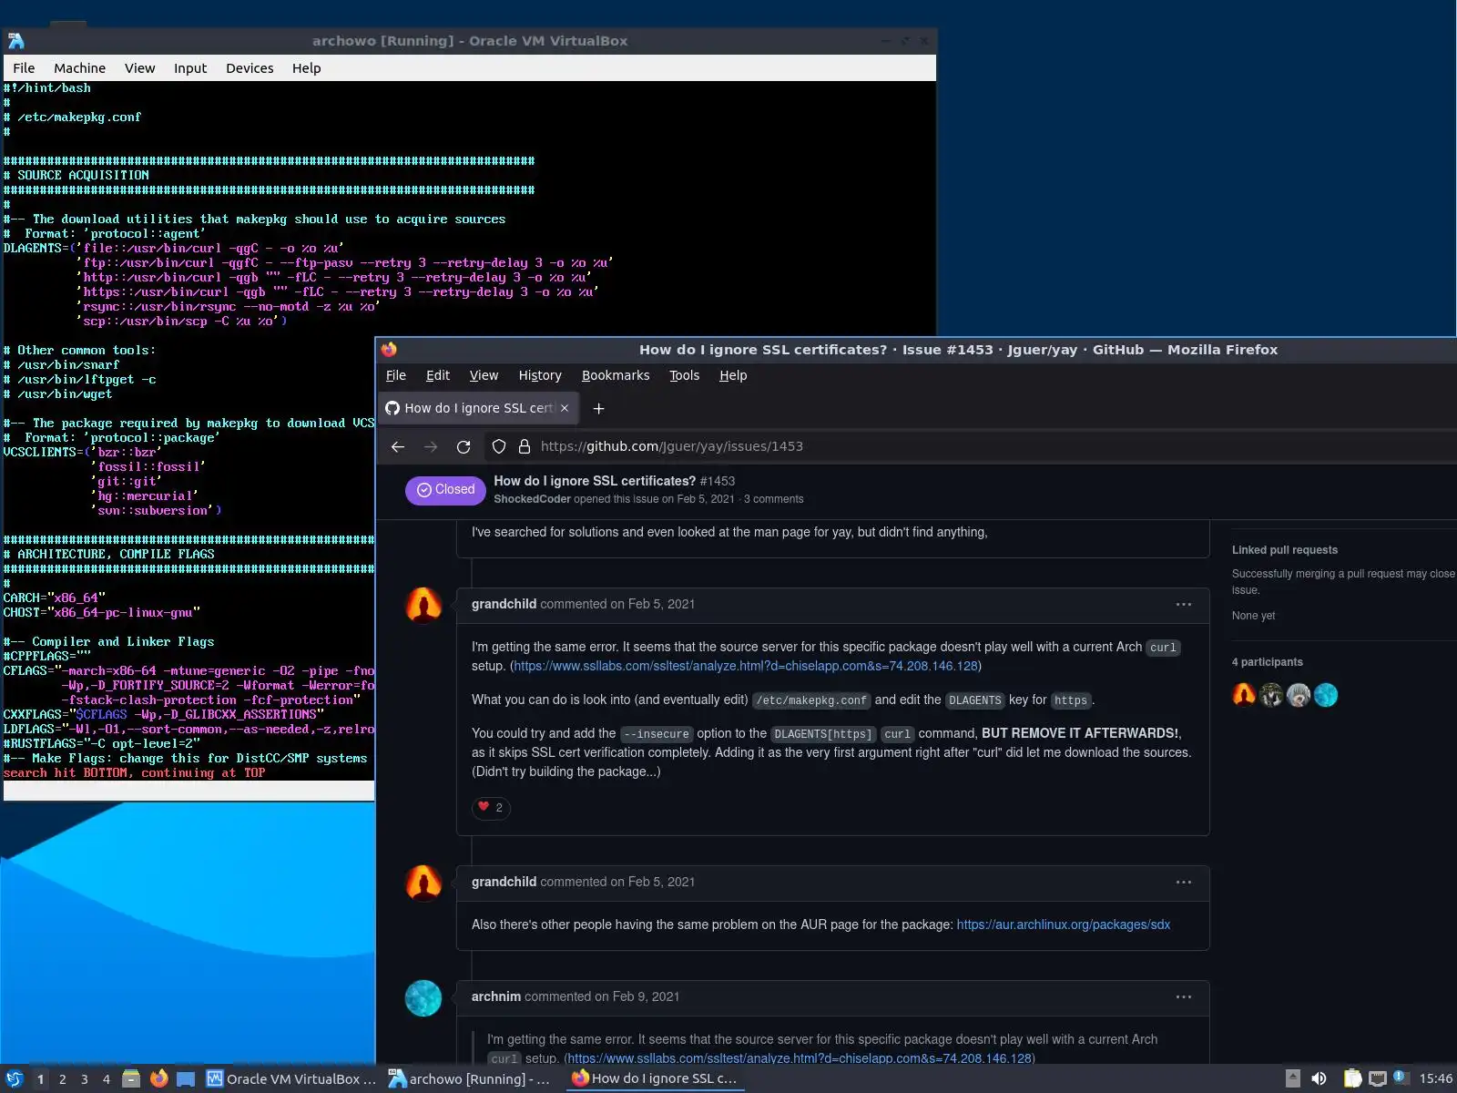Image resolution: width=1457 pixels, height=1093 pixels.
Task: Launch Firefox from the taskbar quick launcher
Action: point(158,1079)
